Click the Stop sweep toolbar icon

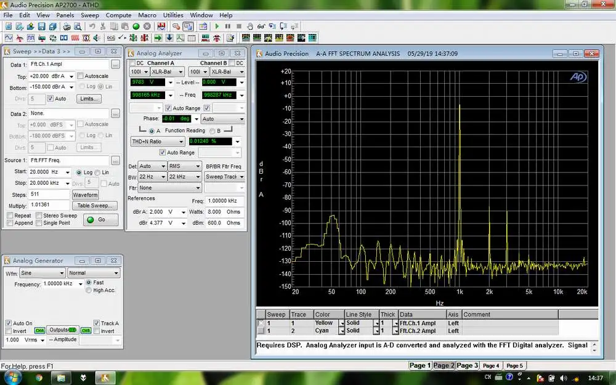point(238,26)
